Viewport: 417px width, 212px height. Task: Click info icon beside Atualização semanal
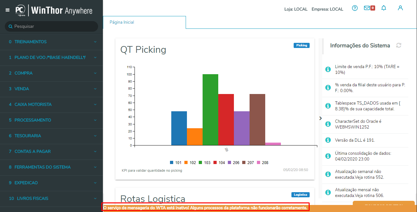pyautogui.click(x=328, y=174)
